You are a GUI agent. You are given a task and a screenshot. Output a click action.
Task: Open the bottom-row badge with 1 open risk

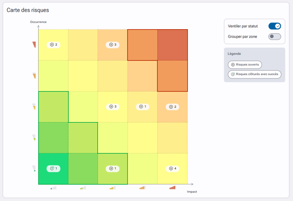[112, 169]
